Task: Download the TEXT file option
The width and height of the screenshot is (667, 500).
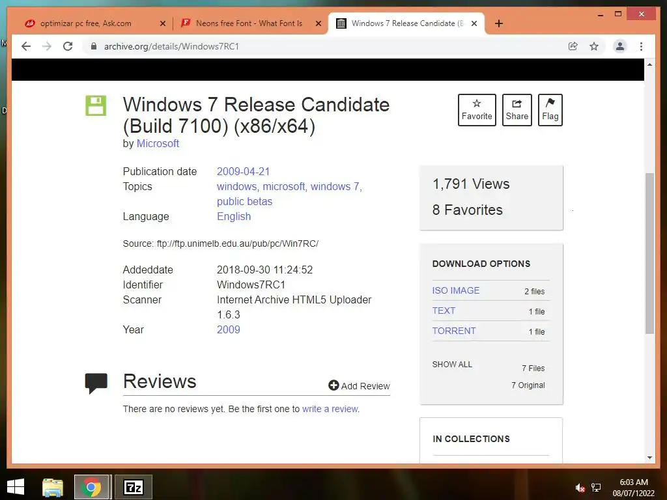Action: point(444,311)
